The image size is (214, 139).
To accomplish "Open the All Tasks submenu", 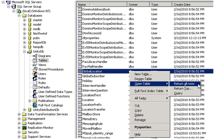I will pyautogui.click(x=150, y=98).
